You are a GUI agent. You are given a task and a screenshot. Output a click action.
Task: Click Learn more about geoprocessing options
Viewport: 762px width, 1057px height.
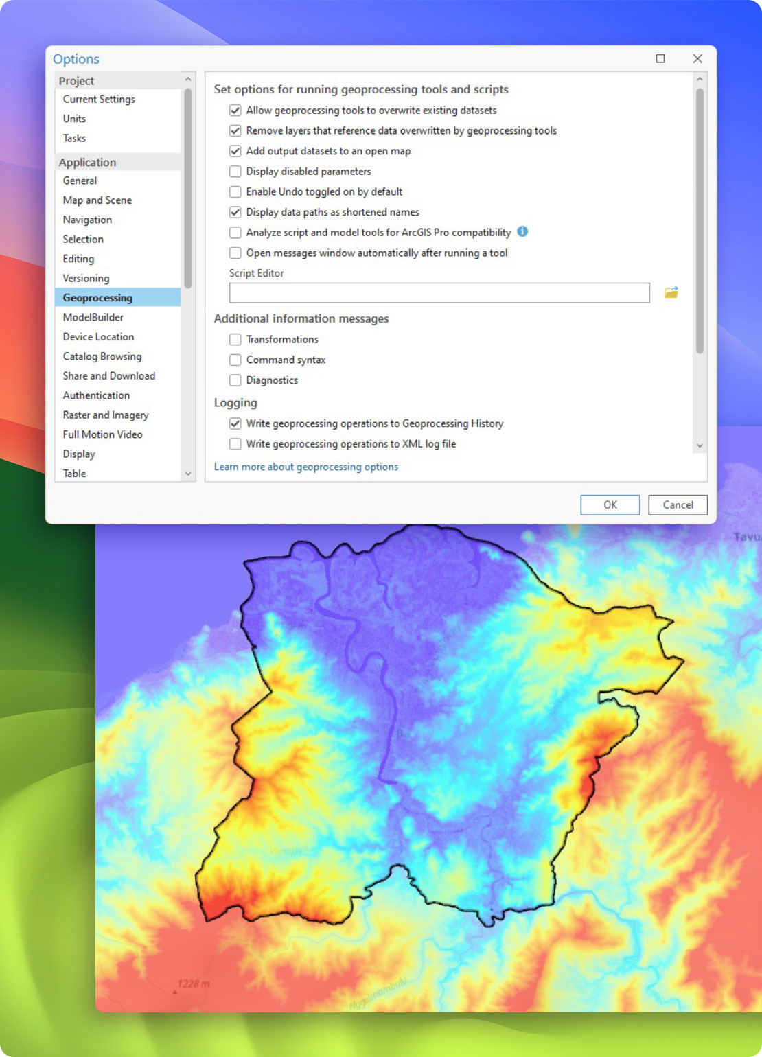[306, 467]
